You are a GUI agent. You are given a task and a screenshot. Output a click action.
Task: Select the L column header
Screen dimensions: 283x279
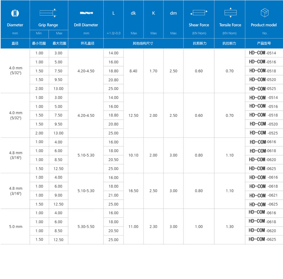[114, 13]
